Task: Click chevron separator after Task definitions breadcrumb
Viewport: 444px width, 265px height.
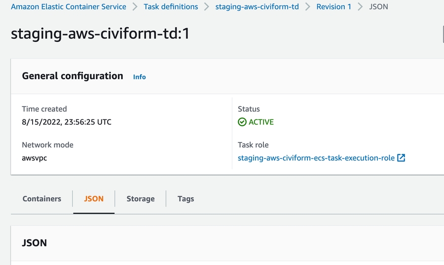Action: tap(207, 7)
